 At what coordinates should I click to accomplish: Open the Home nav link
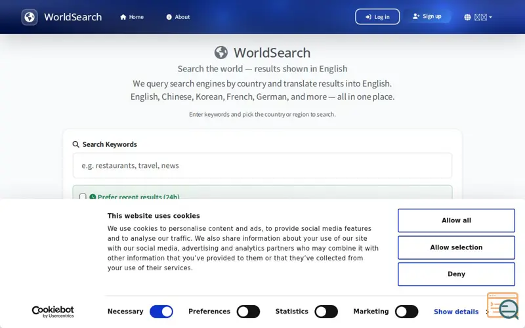(x=132, y=17)
